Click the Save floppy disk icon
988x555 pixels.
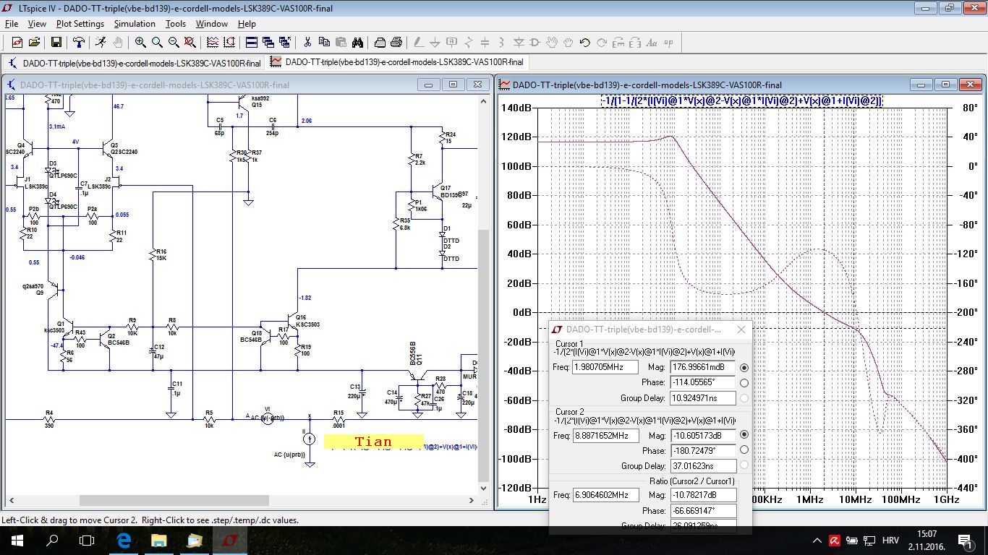click(56, 43)
